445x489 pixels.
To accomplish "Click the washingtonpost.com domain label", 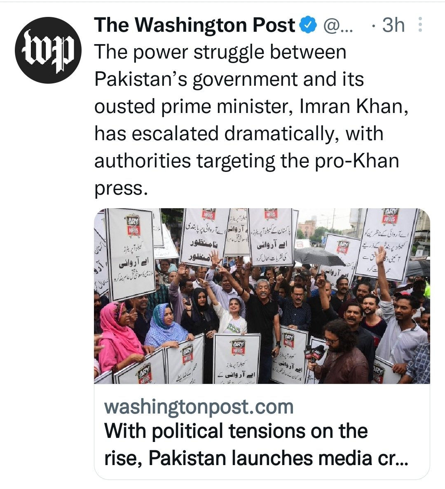I will [x=199, y=407].
